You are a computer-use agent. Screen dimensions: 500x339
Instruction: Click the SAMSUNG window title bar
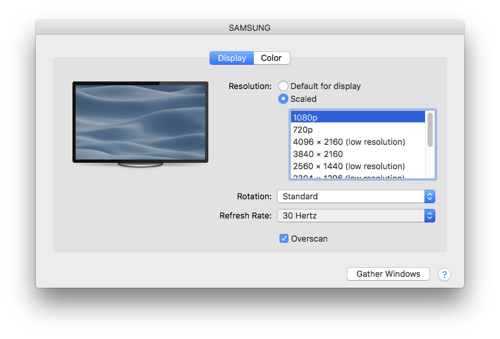point(250,28)
